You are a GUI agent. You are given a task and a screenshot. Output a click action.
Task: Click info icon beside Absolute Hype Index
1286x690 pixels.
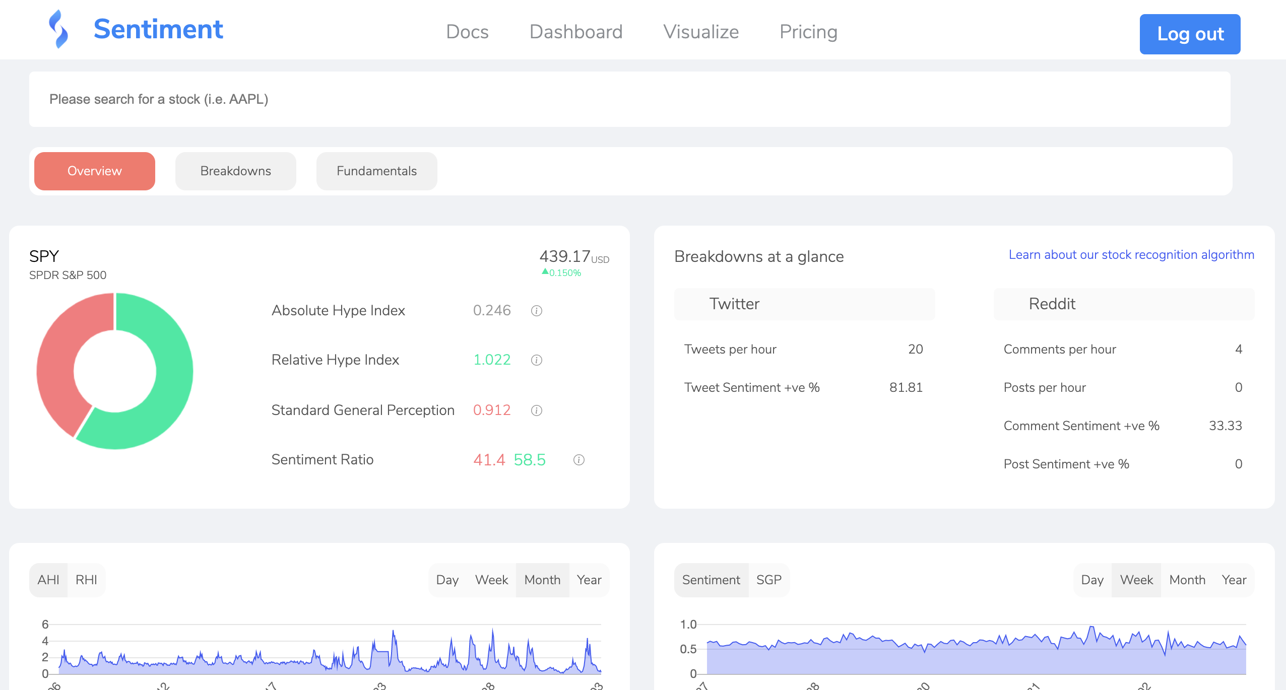536,311
